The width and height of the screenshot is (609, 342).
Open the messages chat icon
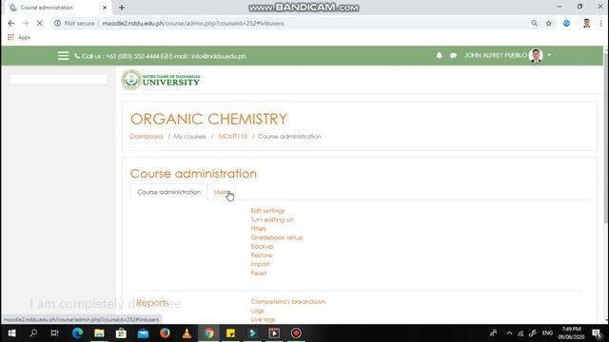click(x=453, y=56)
